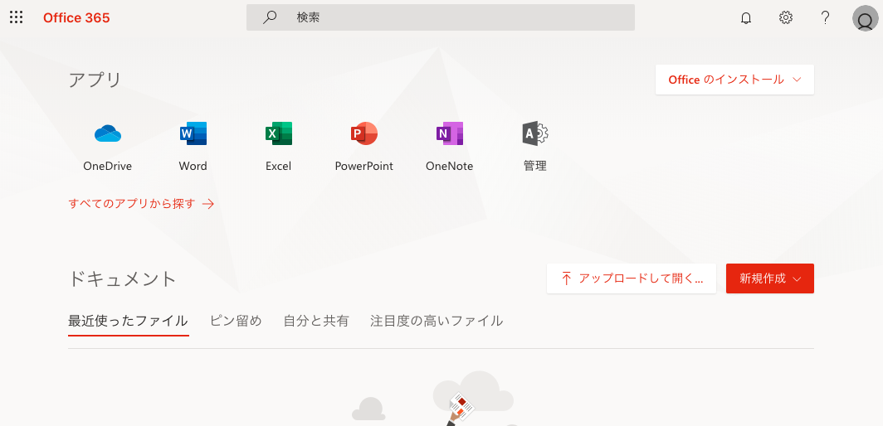Viewport: 883px width, 426px height.
Task: Launch the OneNote app icon
Action: coord(450,133)
